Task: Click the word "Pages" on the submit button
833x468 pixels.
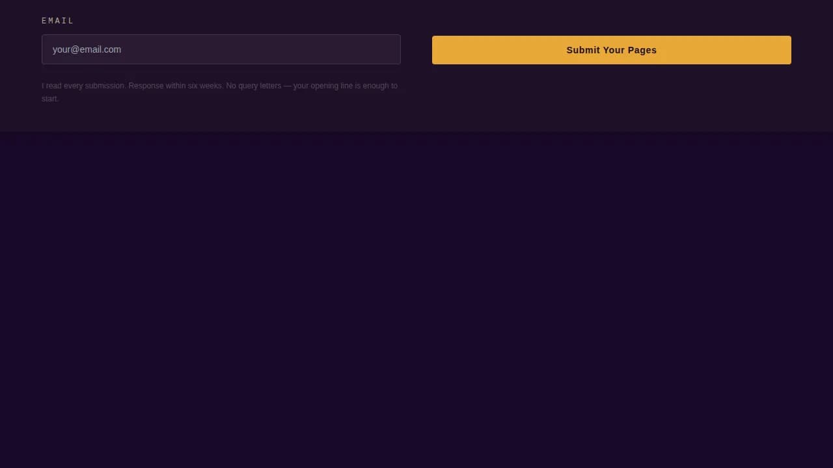Action: coord(642,50)
